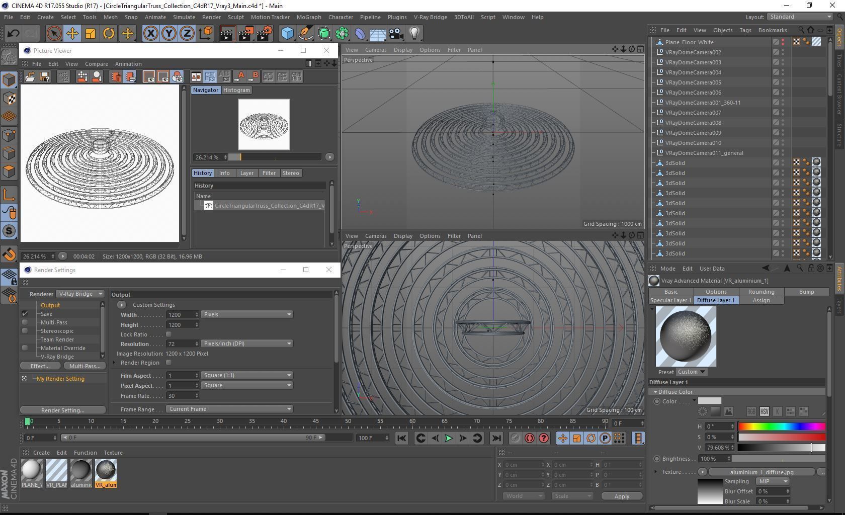The image size is (845, 515).
Task: Click the hue color slider
Action: [x=781, y=426]
